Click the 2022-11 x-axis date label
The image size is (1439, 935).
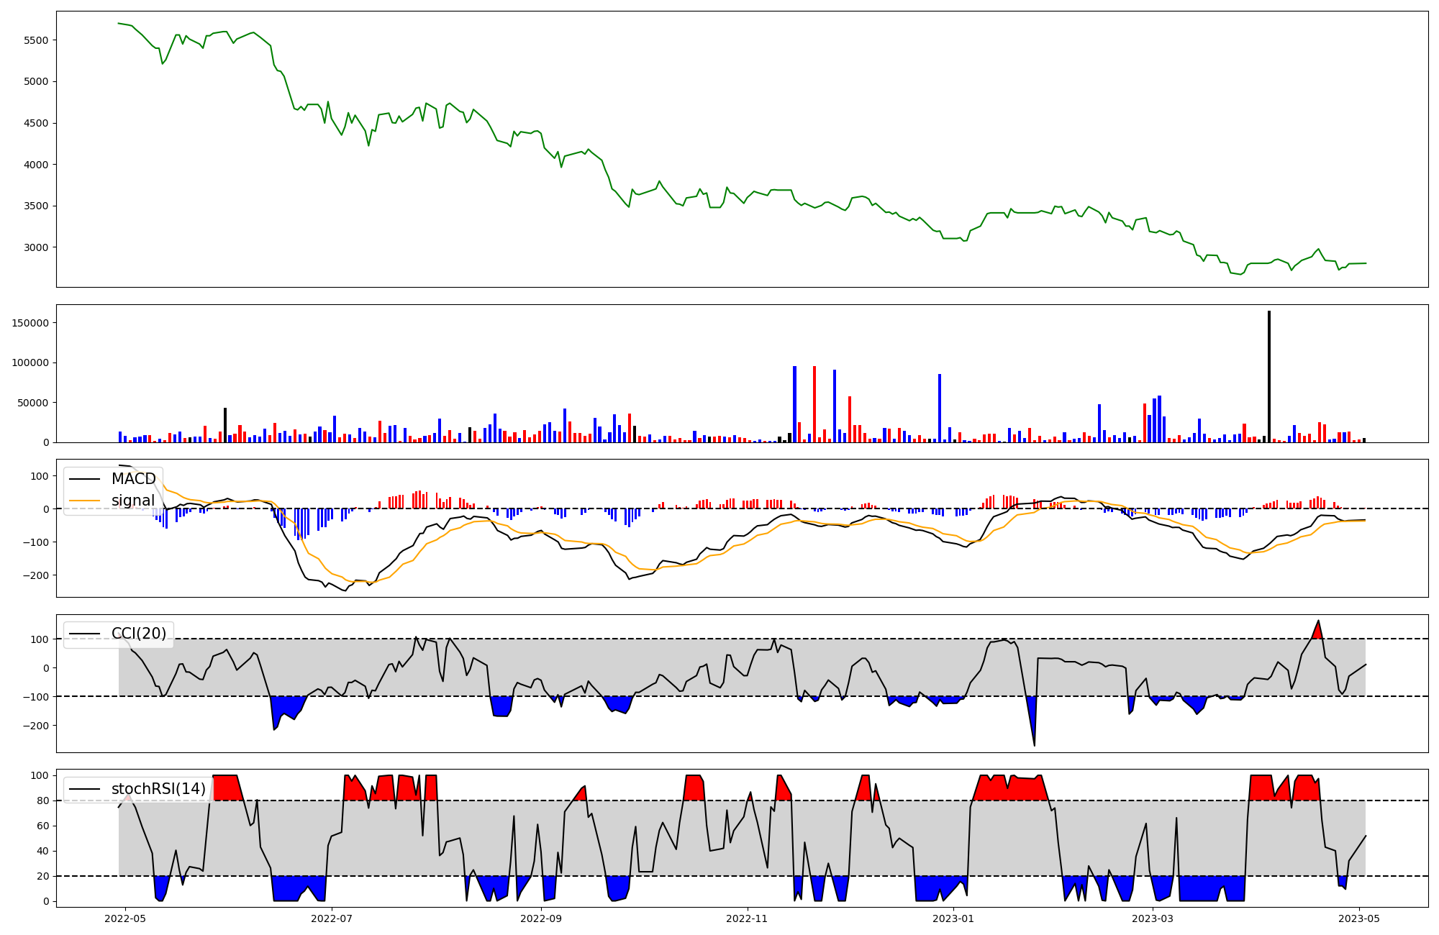tap(748, 918)
